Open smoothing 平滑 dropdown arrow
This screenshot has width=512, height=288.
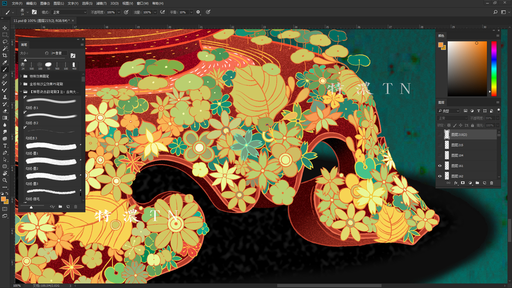coord(191,12)
